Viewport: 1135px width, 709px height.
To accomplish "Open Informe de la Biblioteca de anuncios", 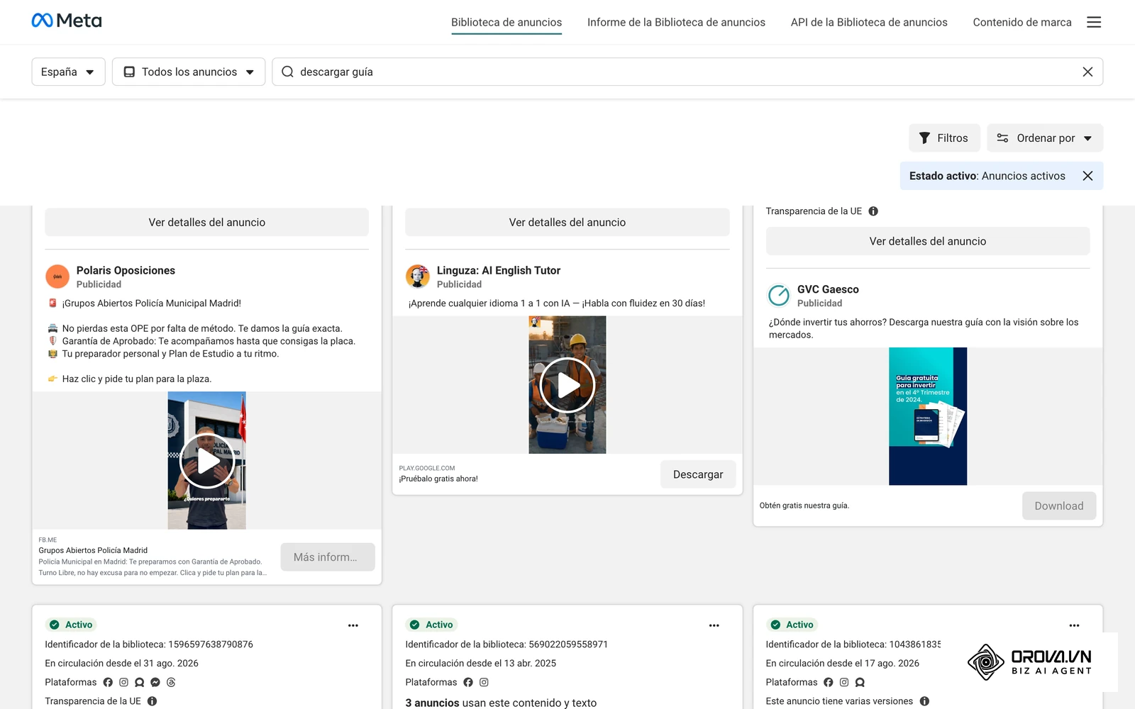I will 676,23.
